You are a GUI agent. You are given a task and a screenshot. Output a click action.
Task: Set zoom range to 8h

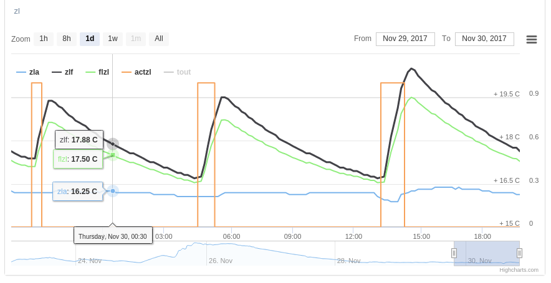click(67, 39)
